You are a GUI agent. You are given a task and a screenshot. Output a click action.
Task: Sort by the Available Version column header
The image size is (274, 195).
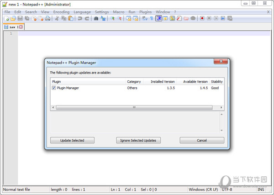pyautogui.click(x=193, y=82)
